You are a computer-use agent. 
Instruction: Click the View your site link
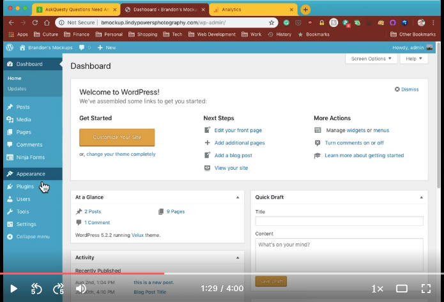click(231, 168)
